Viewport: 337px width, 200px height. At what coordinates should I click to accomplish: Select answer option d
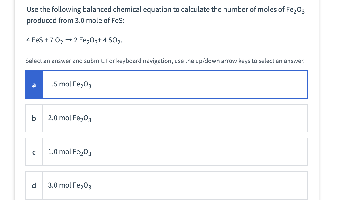point(166,185)
